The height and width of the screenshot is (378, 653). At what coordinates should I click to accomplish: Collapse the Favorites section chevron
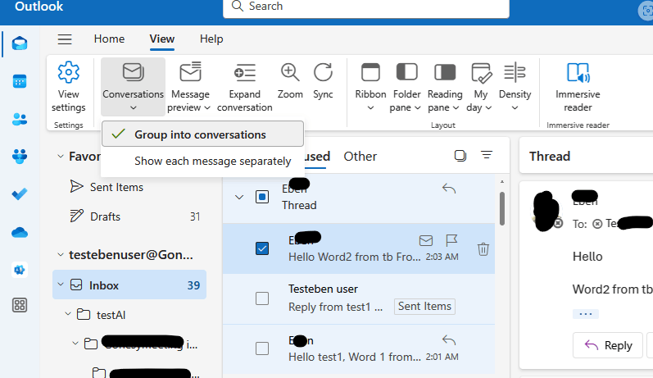61,157
